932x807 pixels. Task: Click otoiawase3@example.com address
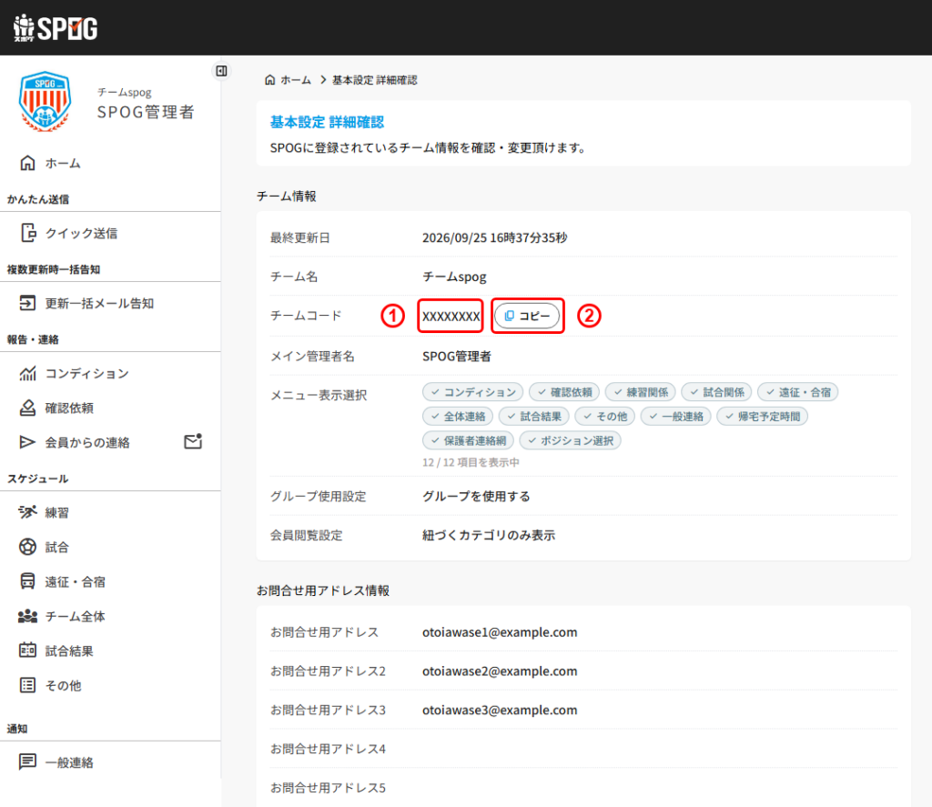click(x=500, y=710)
